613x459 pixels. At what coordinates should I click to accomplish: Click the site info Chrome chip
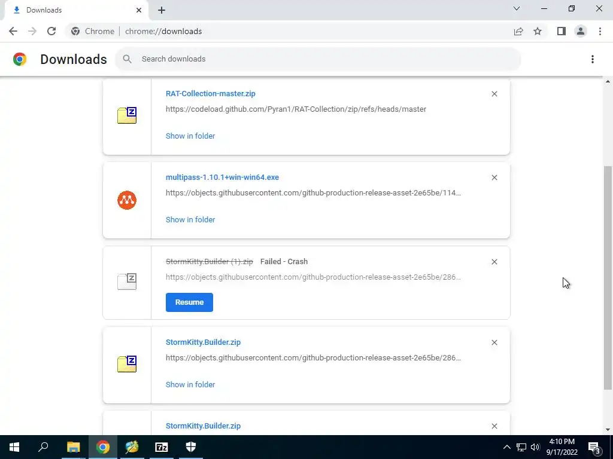[93, 31]
